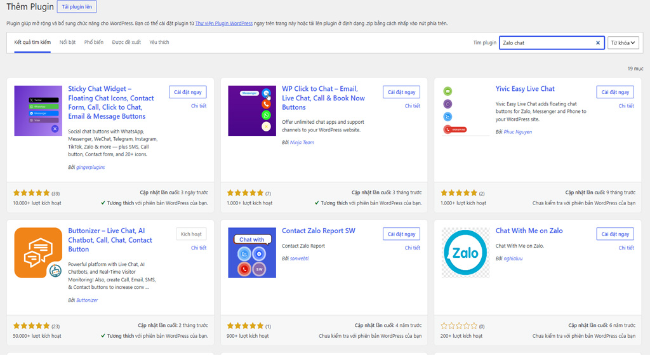Open author sonwebtl profile link
Viewport: 650px width, 355px height.
click(x=299, y=258)
